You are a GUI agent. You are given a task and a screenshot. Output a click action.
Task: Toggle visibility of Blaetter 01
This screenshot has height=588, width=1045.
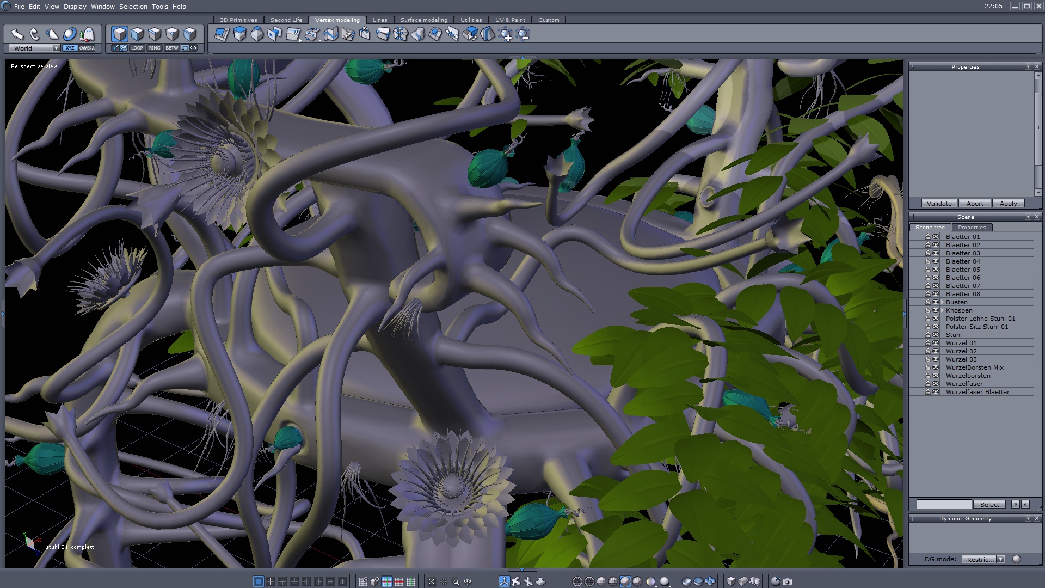[x=936, y=237]
